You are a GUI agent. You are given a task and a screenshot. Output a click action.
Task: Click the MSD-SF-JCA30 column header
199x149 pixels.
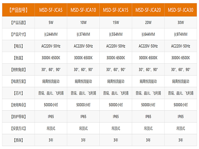pos(181,10)
